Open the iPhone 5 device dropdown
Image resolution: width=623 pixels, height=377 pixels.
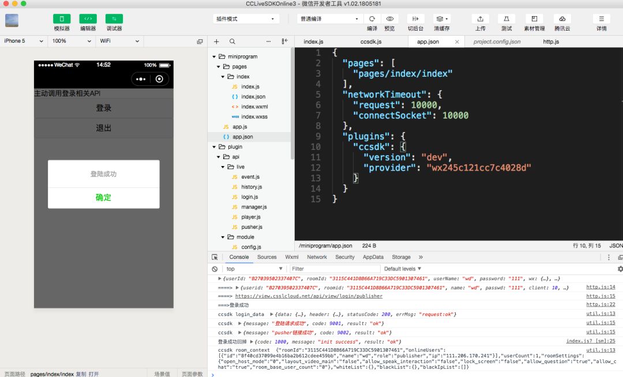24,41
